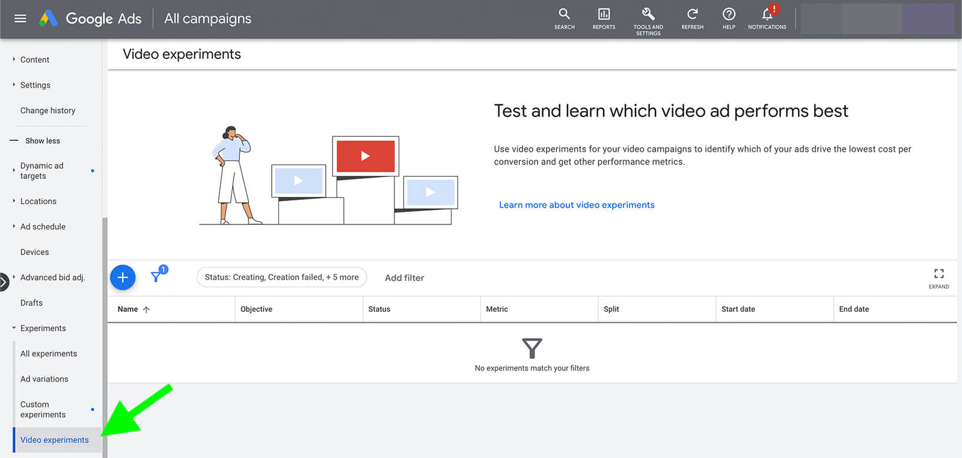Open Notifications bell
The width and height of the screenshot is (962, 458).
[x=767, y=19]
